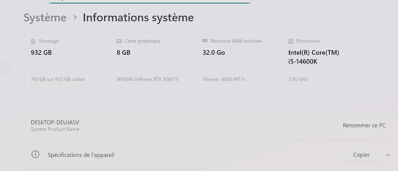Image resolution: width=398 pixels, height=171 pixels.
Task: Click the Intel Core i5-14600K processor name
Action: coord(313,57)
